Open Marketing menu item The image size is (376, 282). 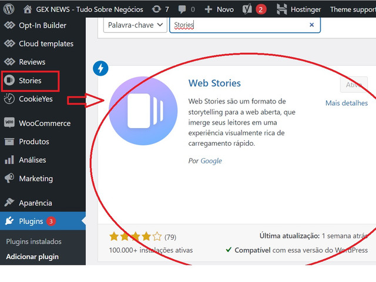pos(36,179)
